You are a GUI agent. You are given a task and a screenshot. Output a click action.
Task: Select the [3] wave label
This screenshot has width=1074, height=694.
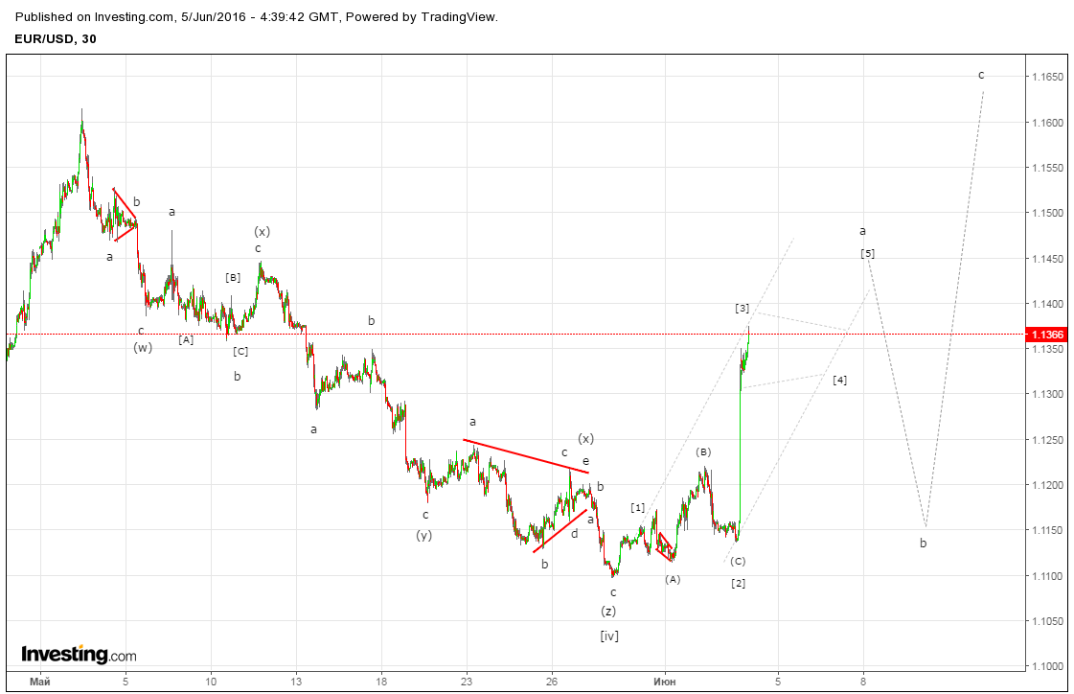pos(742,309)
